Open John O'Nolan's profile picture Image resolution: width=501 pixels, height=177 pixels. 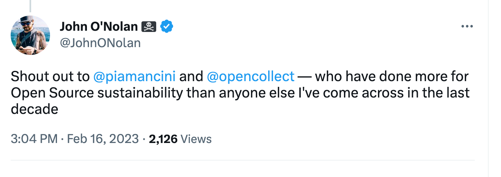click(x=30, y=35)
